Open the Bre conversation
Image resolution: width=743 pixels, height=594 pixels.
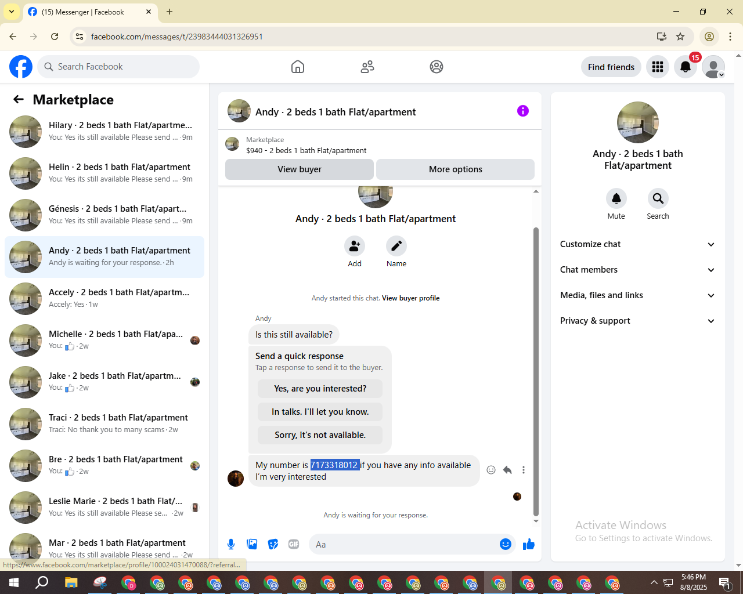tap(104, 466)
